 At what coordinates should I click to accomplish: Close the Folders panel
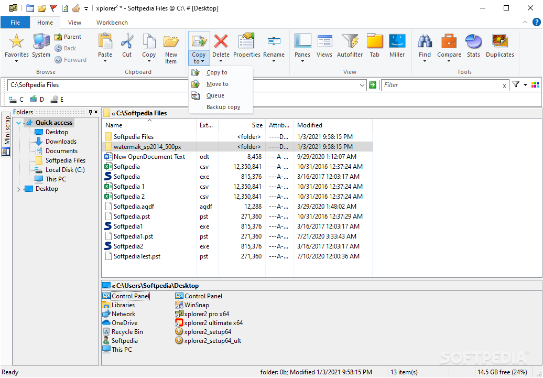96,112
